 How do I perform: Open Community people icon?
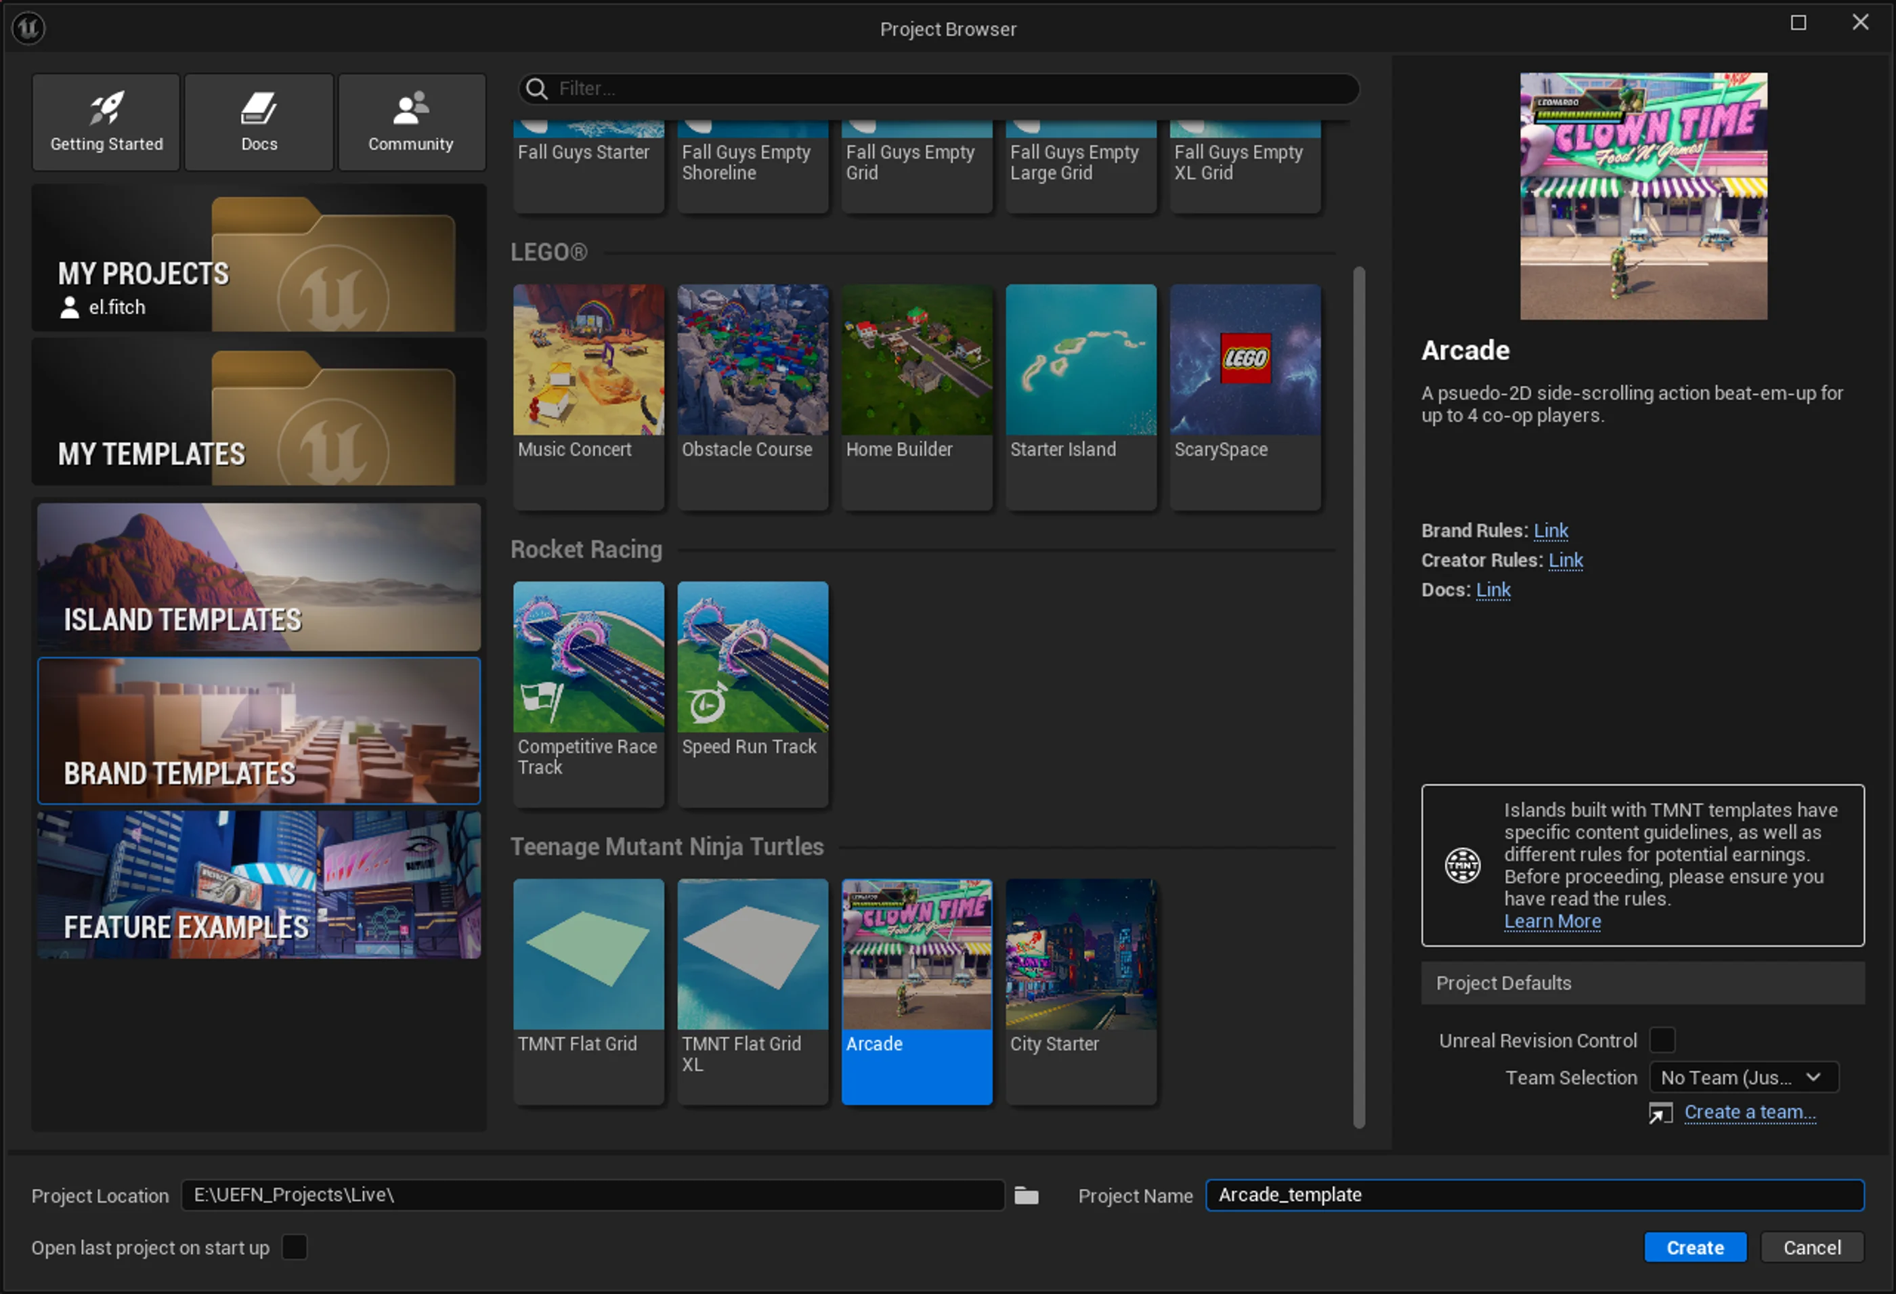click(410, 108)
